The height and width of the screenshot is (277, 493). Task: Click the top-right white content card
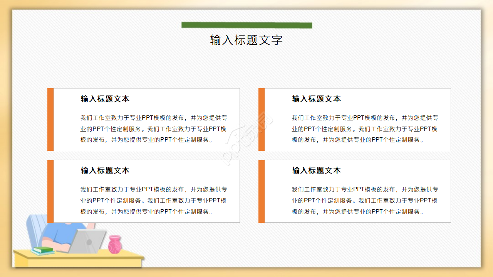coord(355,119)
